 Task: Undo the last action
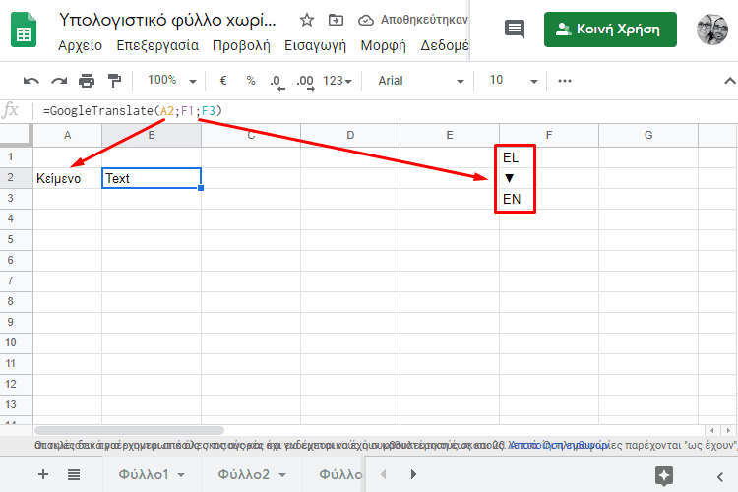click(31, 81)
